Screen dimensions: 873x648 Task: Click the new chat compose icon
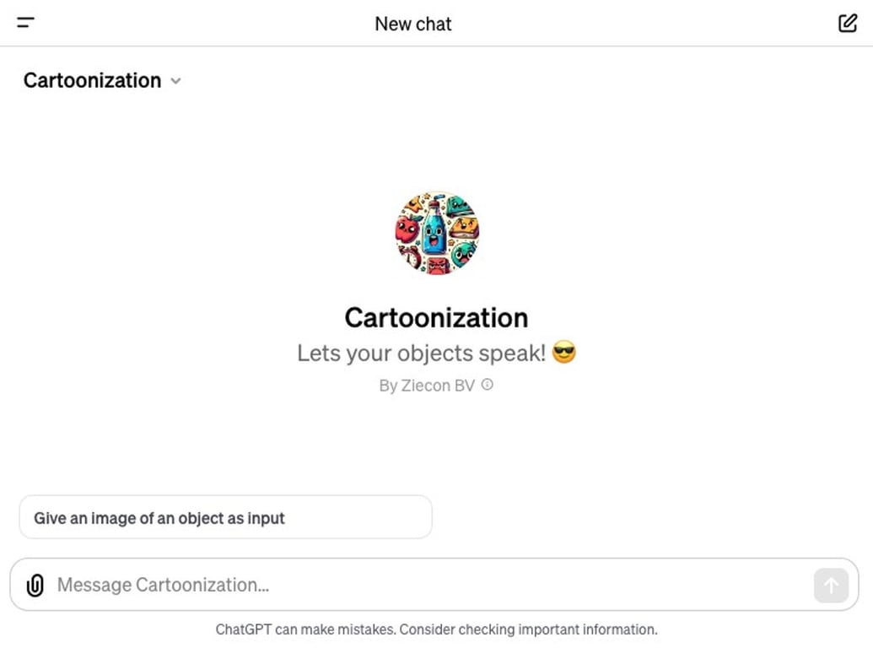pos(847,23)
